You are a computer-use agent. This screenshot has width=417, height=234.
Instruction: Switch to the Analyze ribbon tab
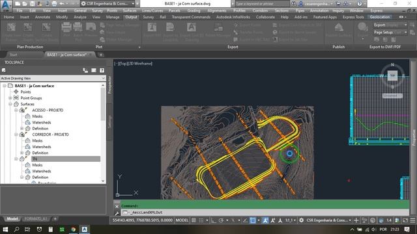coord(79,17)
